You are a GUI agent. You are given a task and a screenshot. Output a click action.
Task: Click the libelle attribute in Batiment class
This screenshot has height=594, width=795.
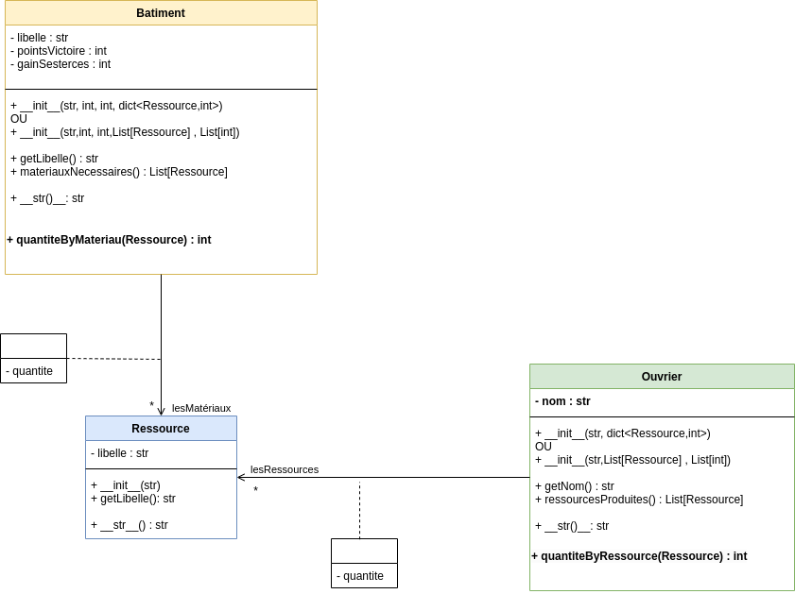[x=40, y=38]
